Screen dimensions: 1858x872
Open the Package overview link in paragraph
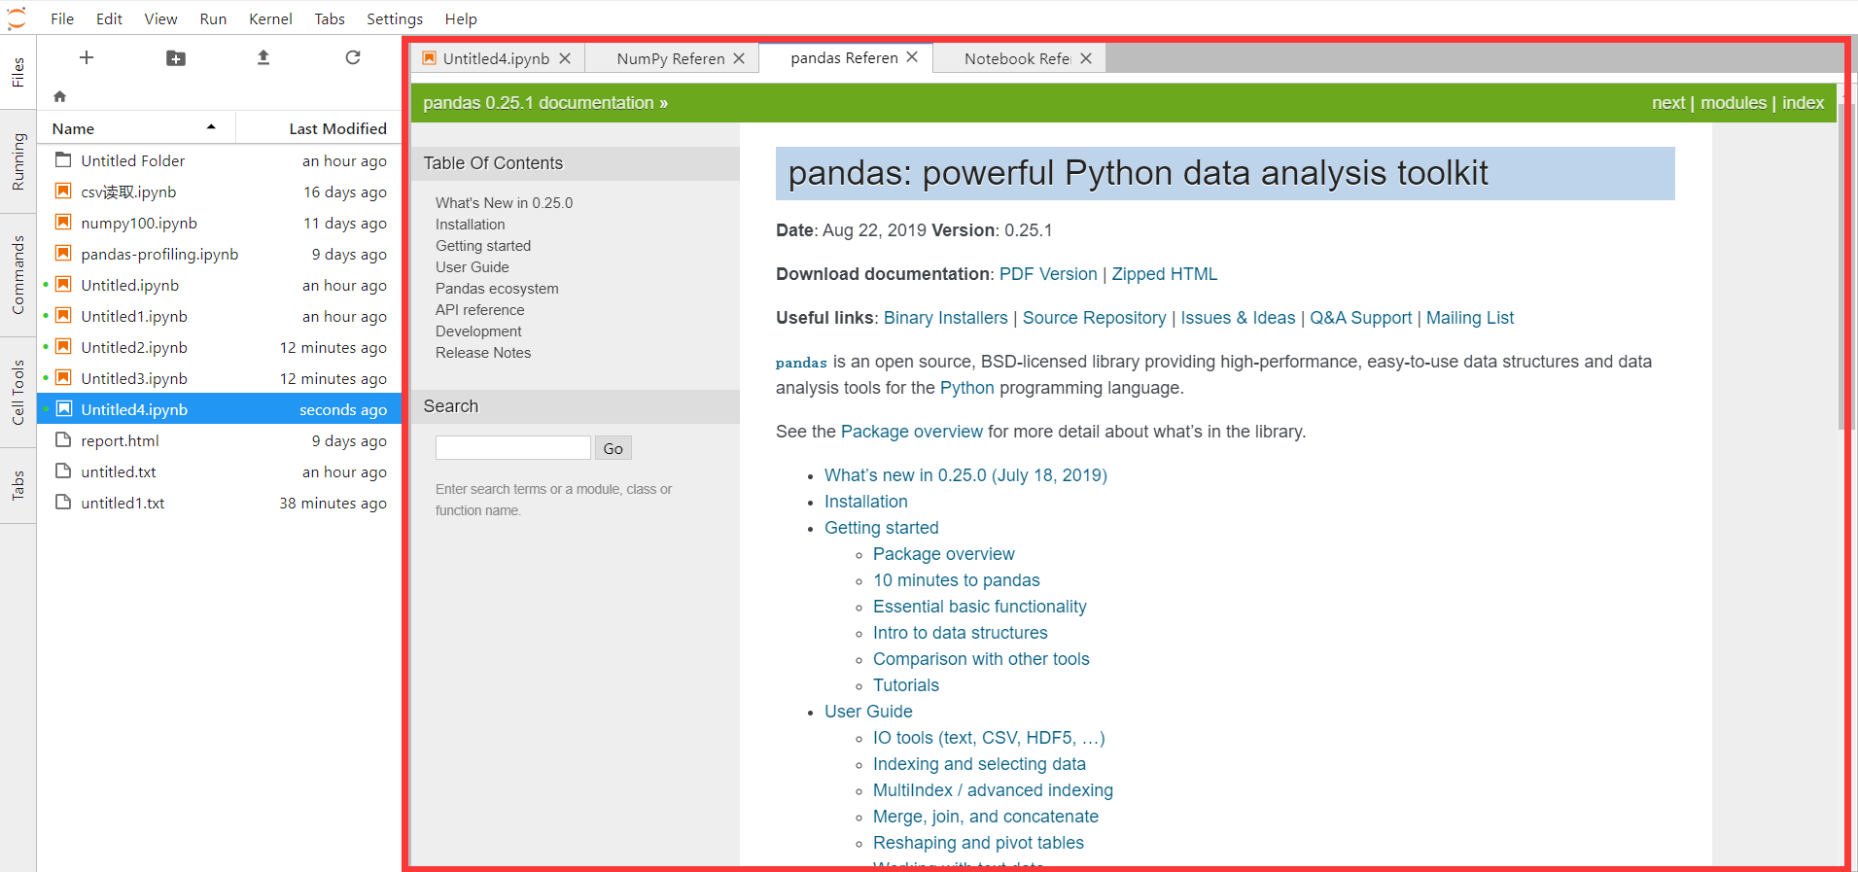click(x=912, y=432)
